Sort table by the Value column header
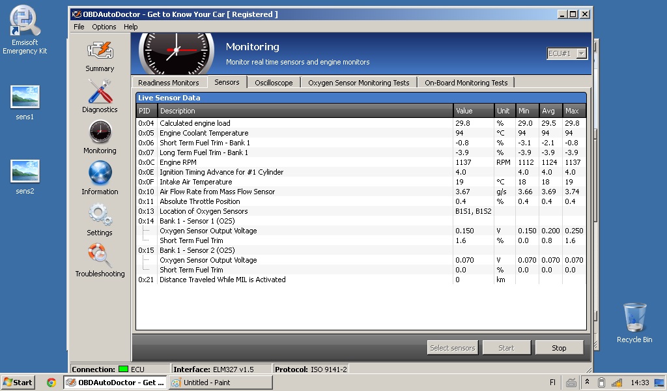This screenshot has width=667, height=391. [x=474, y=111]
